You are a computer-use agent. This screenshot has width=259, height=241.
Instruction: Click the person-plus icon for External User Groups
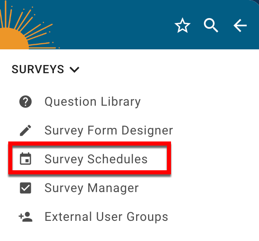pos(25,217)
